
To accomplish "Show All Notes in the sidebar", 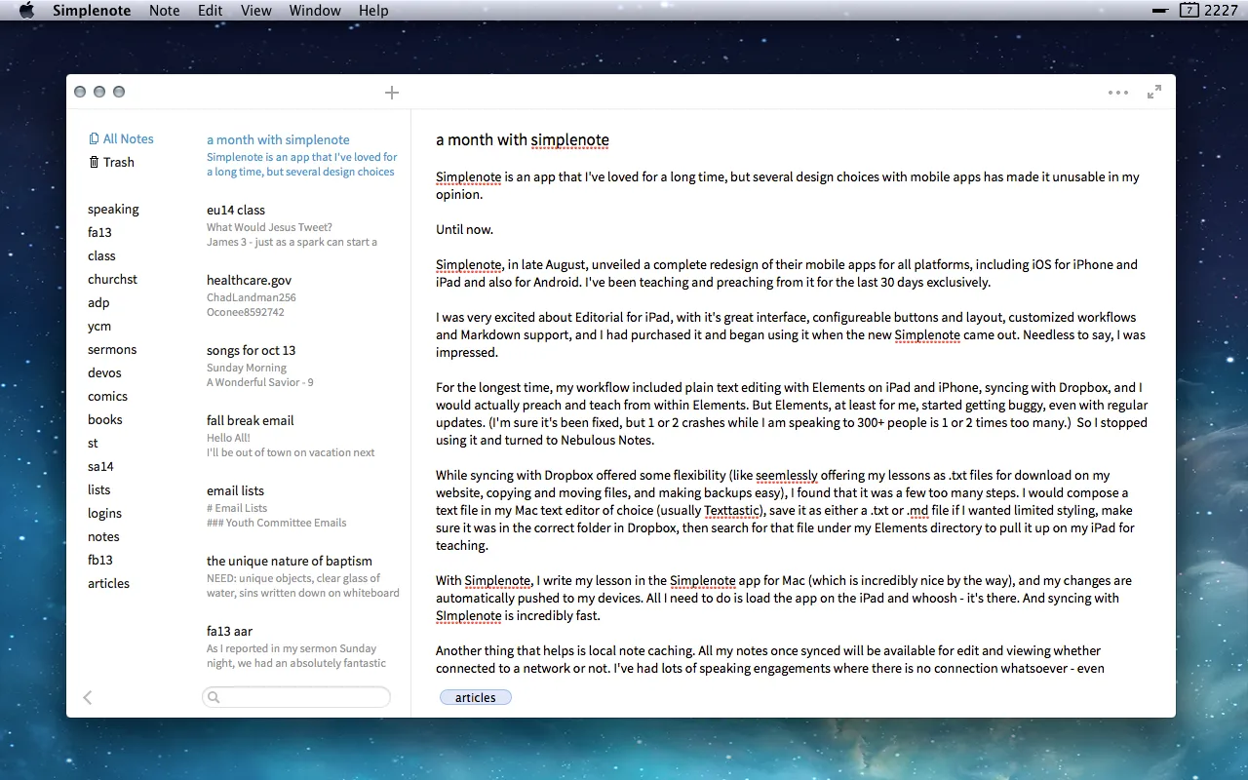I will tap(121, 138).
